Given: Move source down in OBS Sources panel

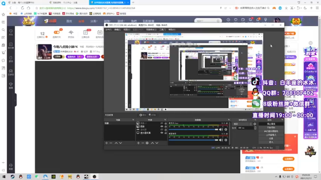Looking at the screenshot, I should point(157,143).
